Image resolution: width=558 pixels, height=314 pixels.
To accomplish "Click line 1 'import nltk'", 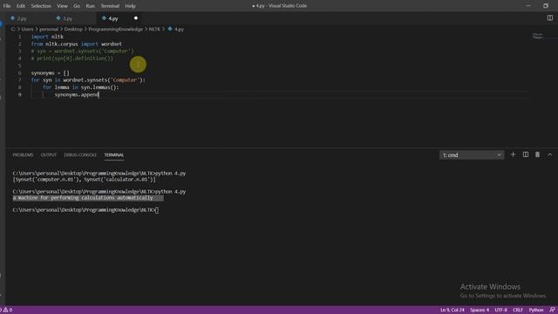I will (47, 37).
